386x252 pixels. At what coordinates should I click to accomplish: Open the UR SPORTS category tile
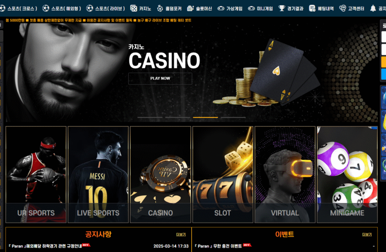pyautogui.click(x=36, y=175)
